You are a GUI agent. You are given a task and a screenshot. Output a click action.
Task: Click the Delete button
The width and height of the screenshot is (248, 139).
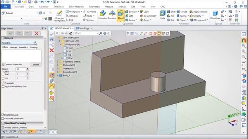click(36, 64)
